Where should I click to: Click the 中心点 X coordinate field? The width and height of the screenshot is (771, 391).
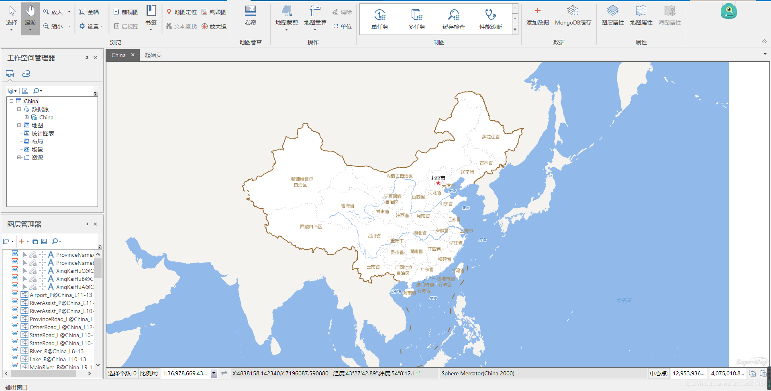689,373
